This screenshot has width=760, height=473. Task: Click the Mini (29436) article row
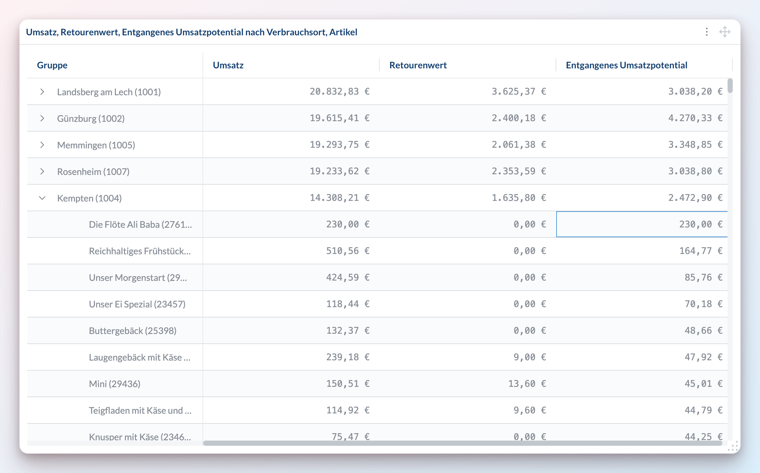click(115, 384)
